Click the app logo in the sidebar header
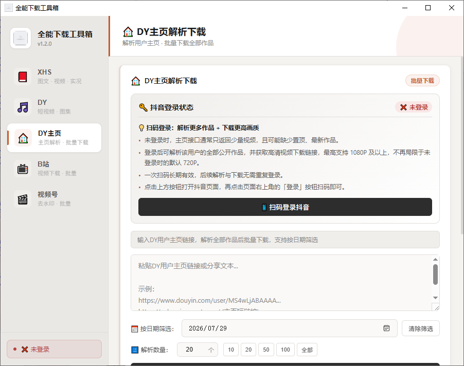 click(x=21, y=38)
